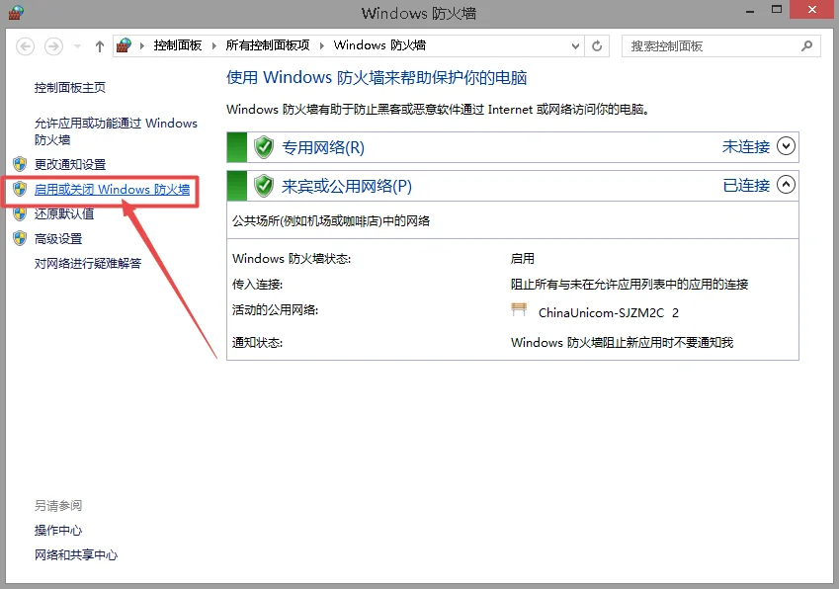Open 启用或关闭 Windows 防火墙 link
Image resolution: width=839 pixels, height=589 pixels.
[x=112, y=190]
